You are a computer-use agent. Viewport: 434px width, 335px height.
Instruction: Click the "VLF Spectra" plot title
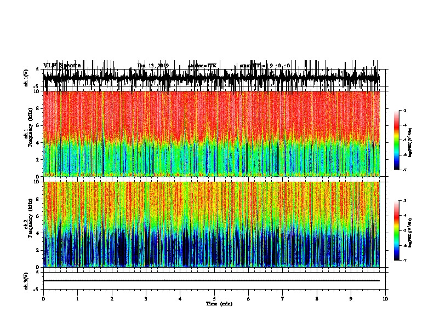[x=62, y=66]
